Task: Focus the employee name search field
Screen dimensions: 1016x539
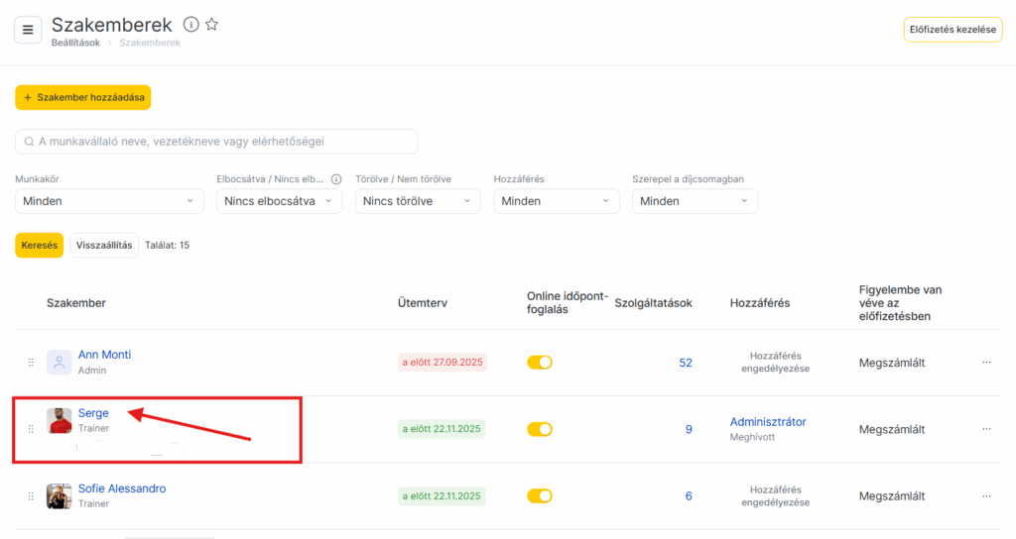Action: pos(216,142)
